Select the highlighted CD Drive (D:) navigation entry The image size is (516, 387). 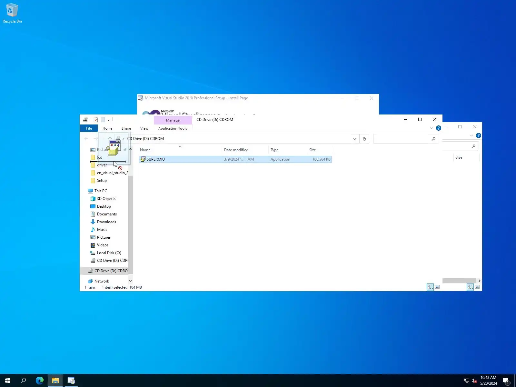(x=104, y=271)
